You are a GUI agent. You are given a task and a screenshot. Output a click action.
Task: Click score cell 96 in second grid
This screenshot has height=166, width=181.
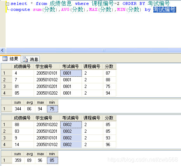coord(110,145)
